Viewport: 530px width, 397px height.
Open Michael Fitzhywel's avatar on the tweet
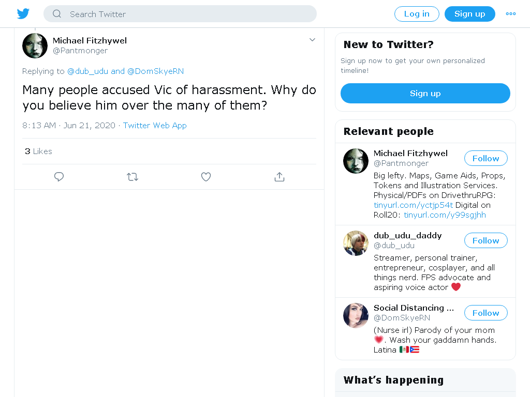pos(35,45)
